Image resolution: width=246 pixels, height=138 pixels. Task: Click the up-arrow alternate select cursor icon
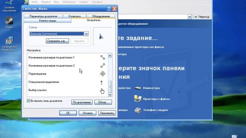click(x=101, y=83)
